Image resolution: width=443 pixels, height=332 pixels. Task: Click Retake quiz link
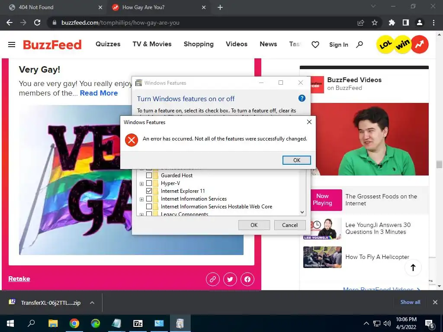[x=19, y=279]
